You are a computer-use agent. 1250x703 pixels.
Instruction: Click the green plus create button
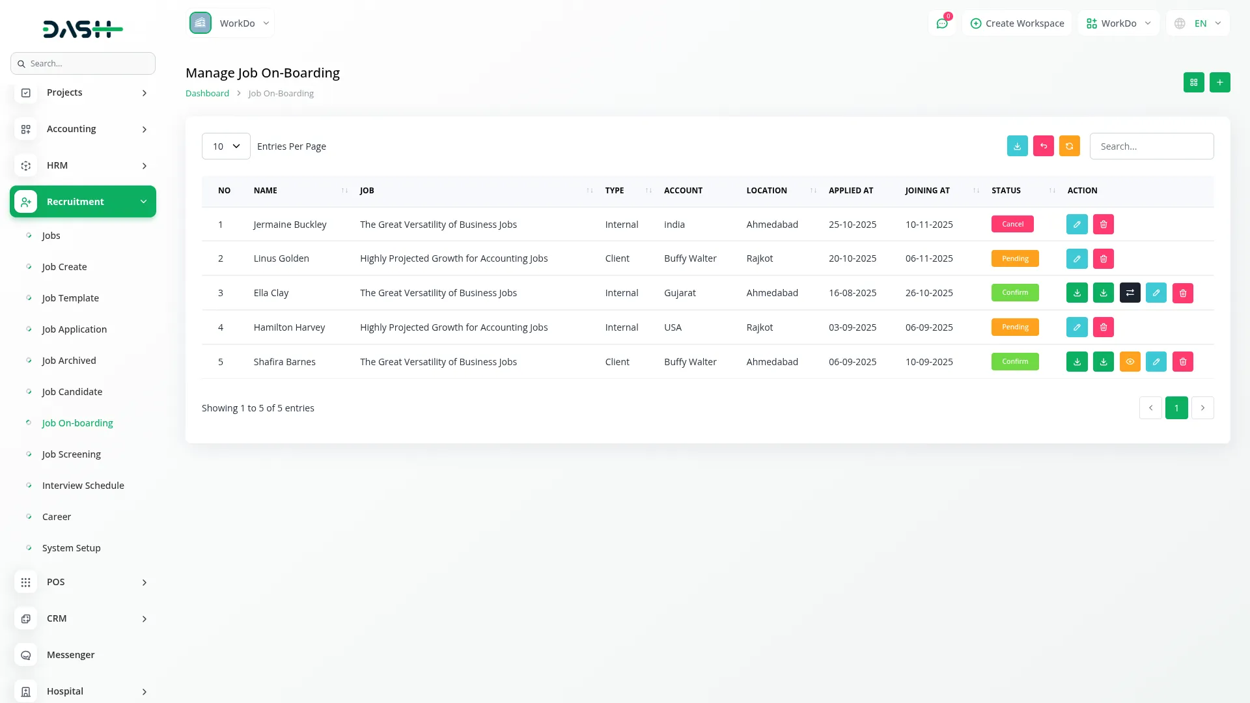(x=1219, y=83)
